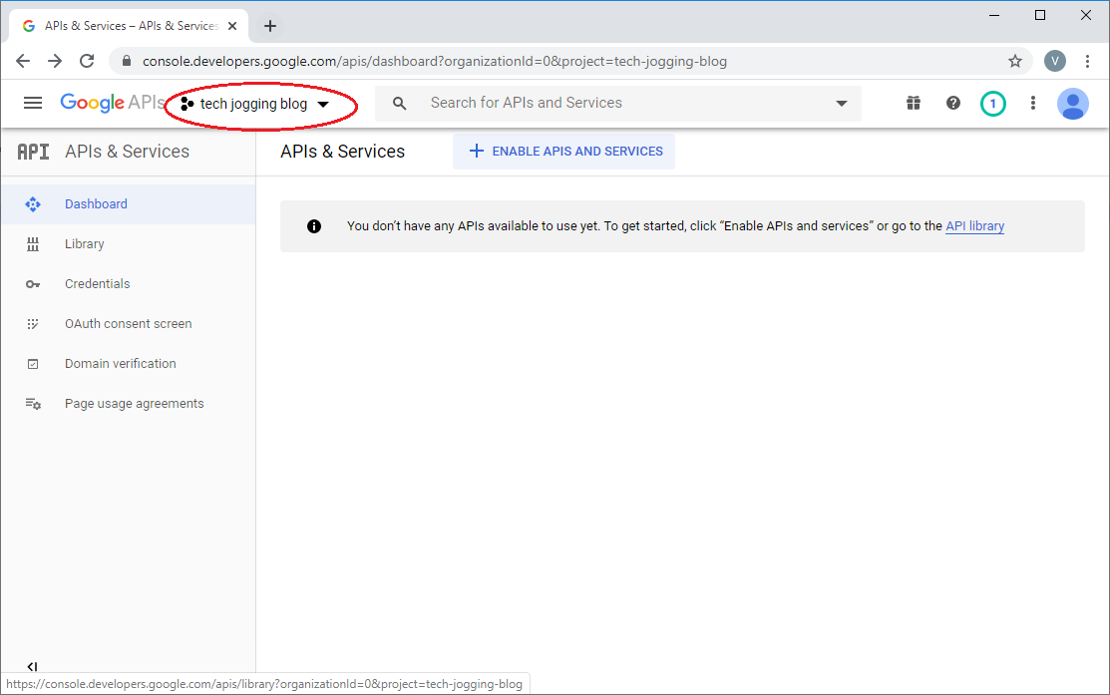1110x695 pixels.
Task: Click the APIs & Services main page title
Action: coord(343,152)
